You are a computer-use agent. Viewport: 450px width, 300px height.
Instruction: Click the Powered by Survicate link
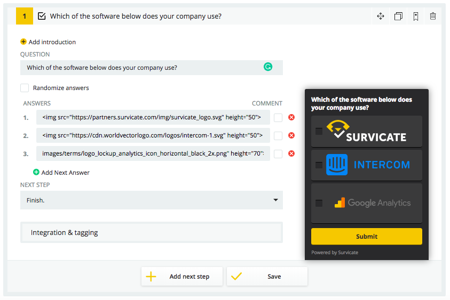pos(335,253)
